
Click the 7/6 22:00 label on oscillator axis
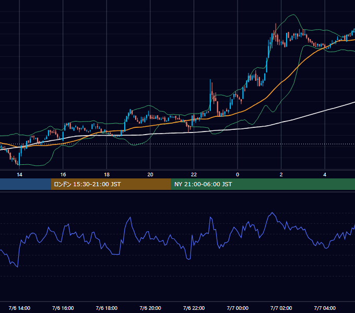[194, 308]
